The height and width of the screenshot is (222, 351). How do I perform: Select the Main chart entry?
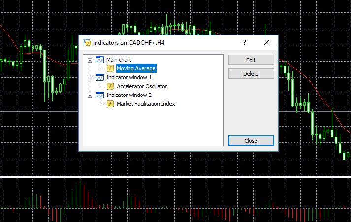click(119, 60)
